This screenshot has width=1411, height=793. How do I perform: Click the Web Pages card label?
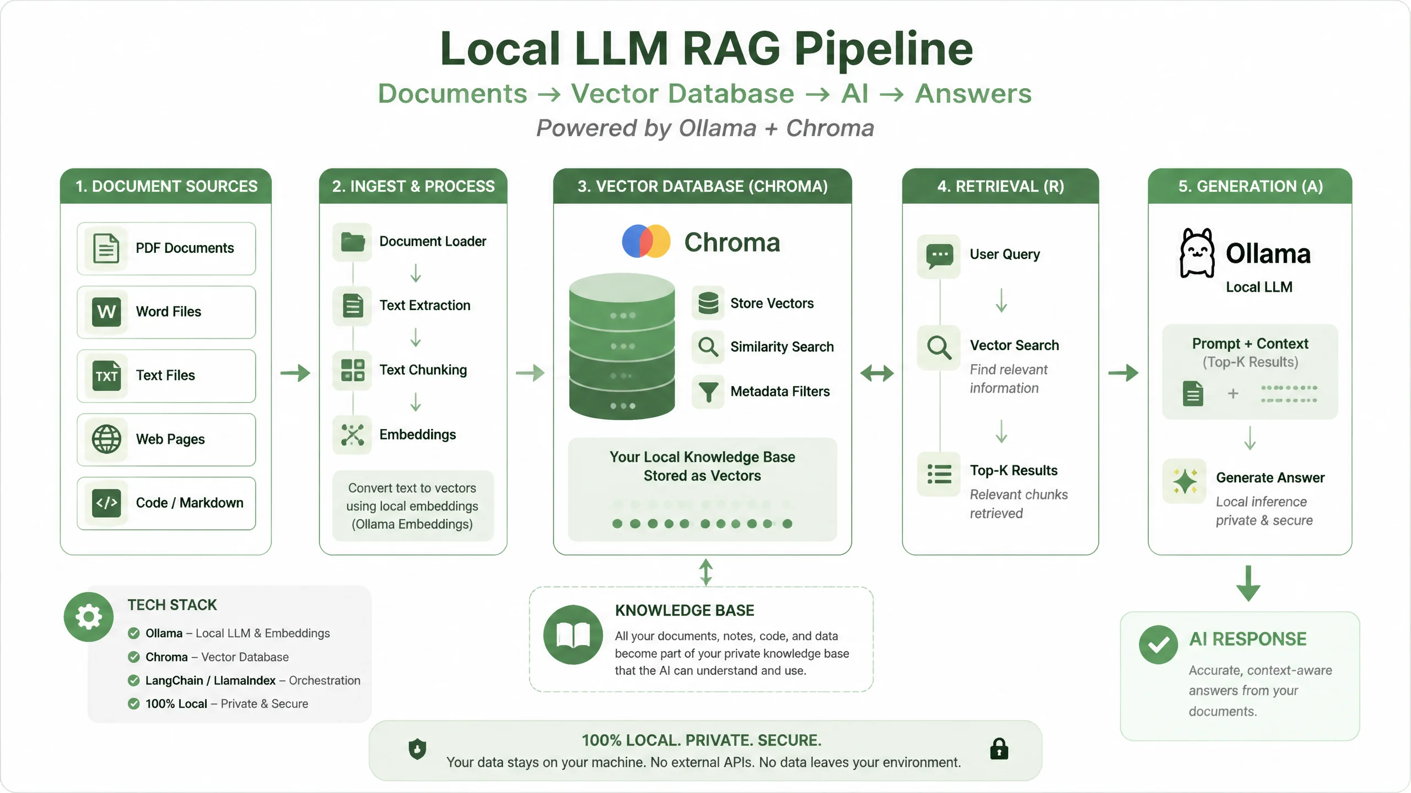coord(170,439)
